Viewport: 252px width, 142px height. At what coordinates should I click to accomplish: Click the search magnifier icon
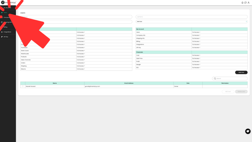click(x=215, y=79)
